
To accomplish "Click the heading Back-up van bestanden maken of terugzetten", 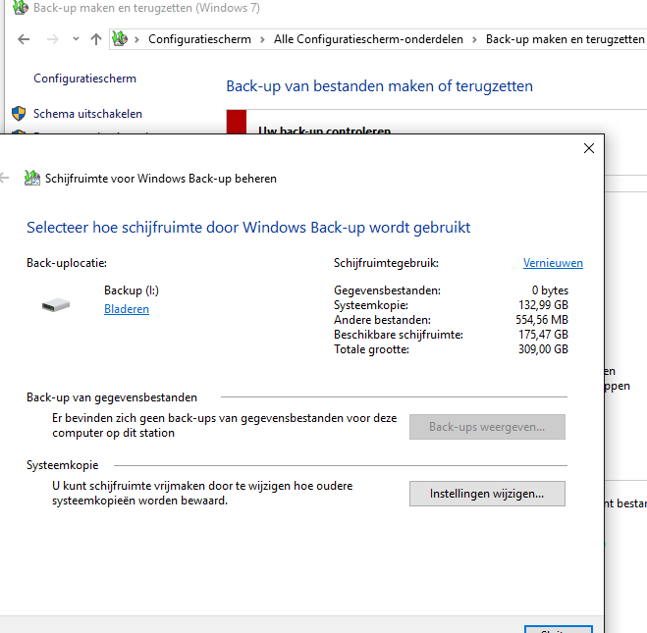I will point(380,86).
